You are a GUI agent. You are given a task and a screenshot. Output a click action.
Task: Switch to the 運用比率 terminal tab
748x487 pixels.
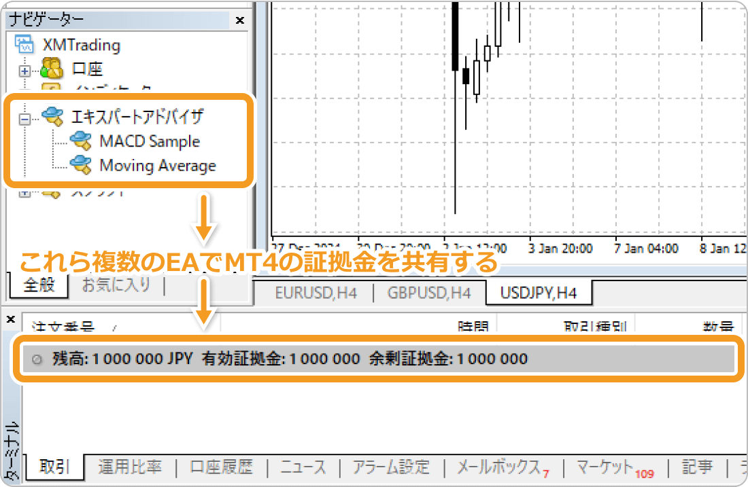pyautogui.click(x=131, y=467)
